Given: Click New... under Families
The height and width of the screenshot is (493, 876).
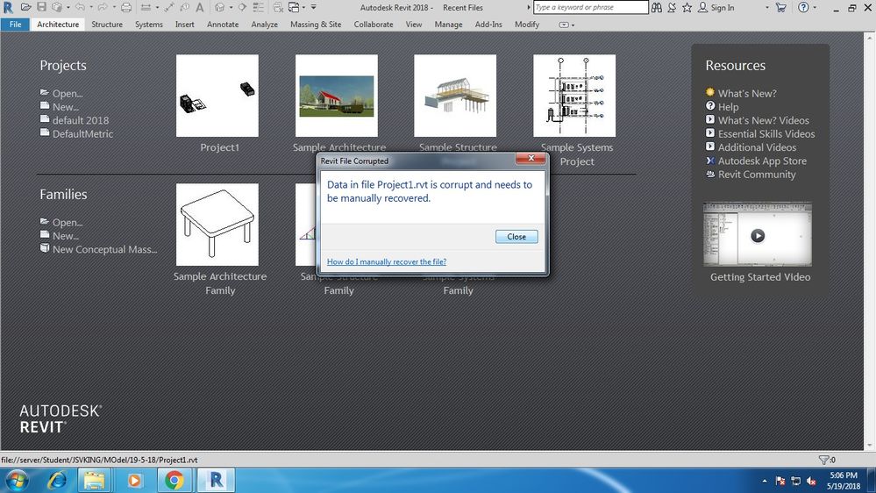Looking at the screenshot, I should [65, 236].
